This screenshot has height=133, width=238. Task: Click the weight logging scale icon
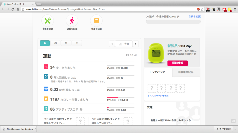[x=96, y=21]
